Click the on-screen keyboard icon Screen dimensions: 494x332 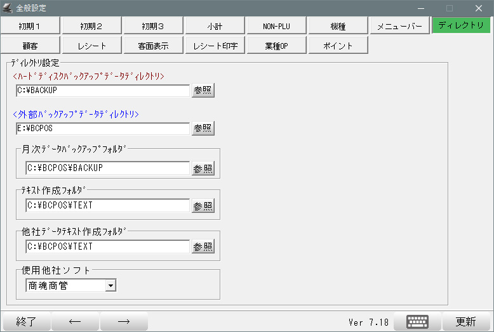(x=417, y=321)
